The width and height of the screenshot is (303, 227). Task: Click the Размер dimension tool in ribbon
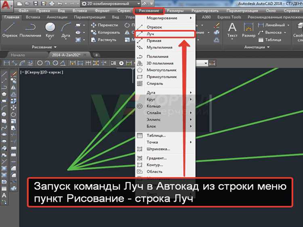tap(248, 30)
